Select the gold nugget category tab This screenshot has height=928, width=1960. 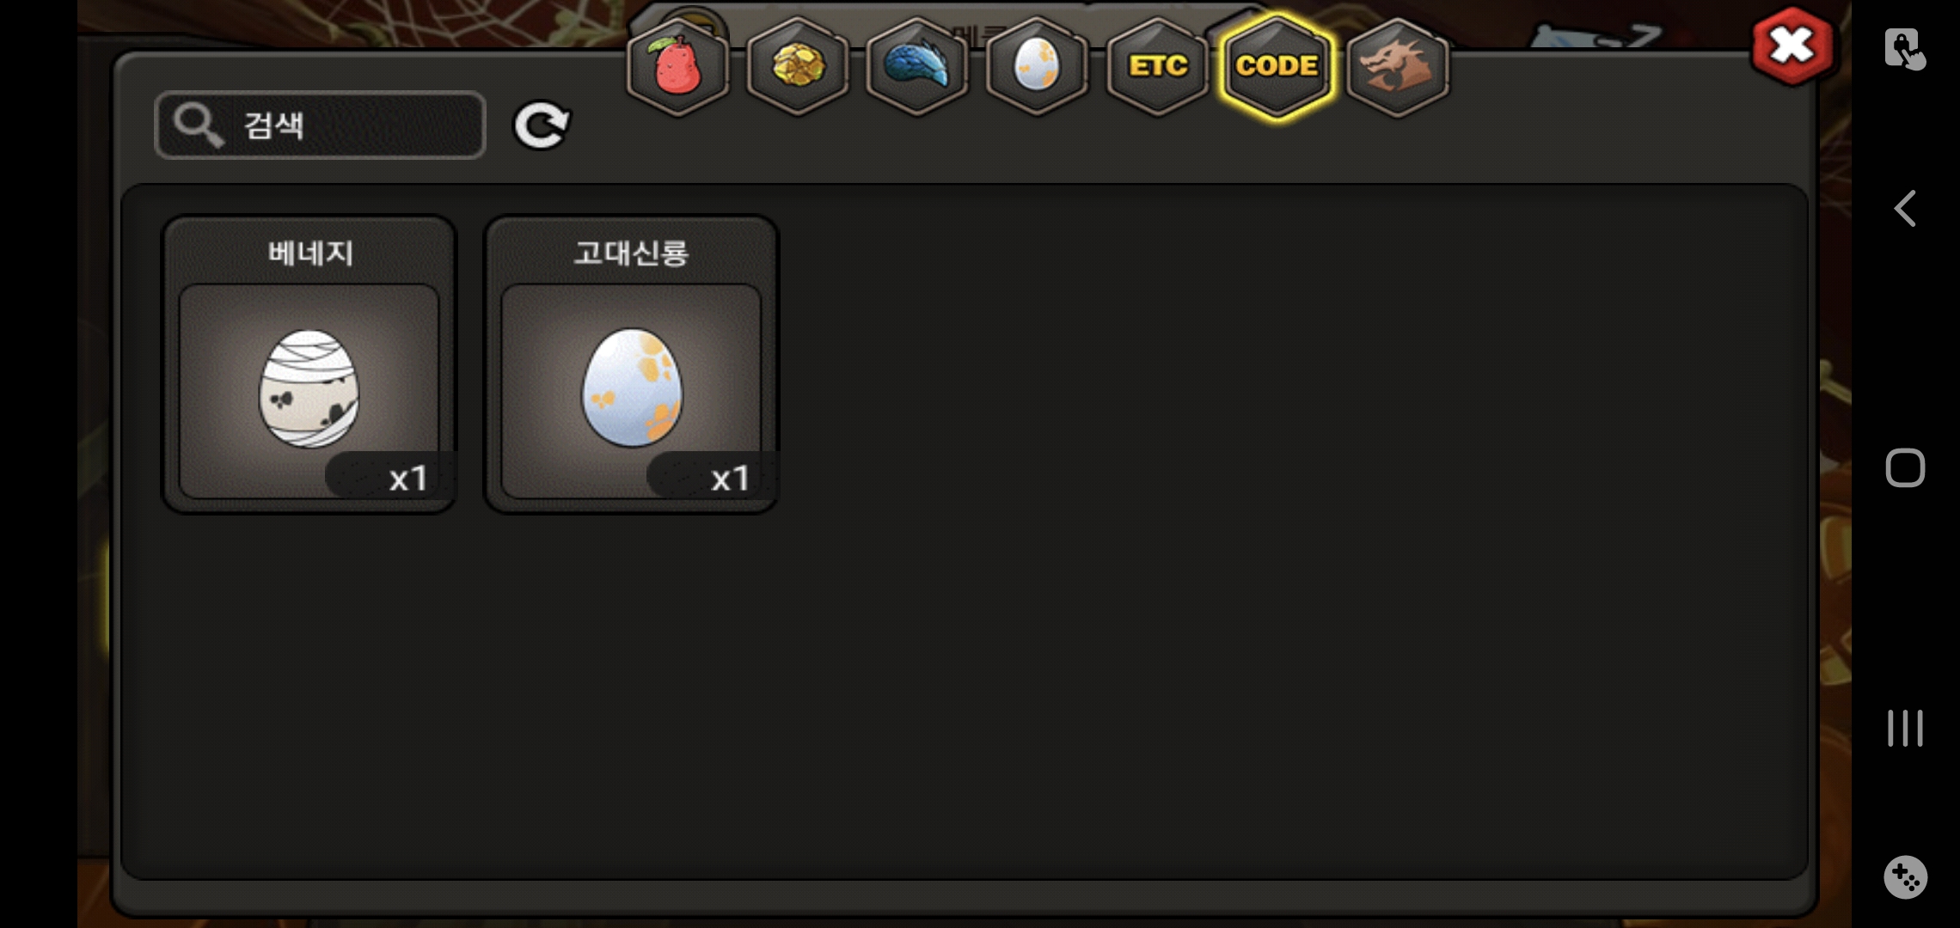(798, 66)
